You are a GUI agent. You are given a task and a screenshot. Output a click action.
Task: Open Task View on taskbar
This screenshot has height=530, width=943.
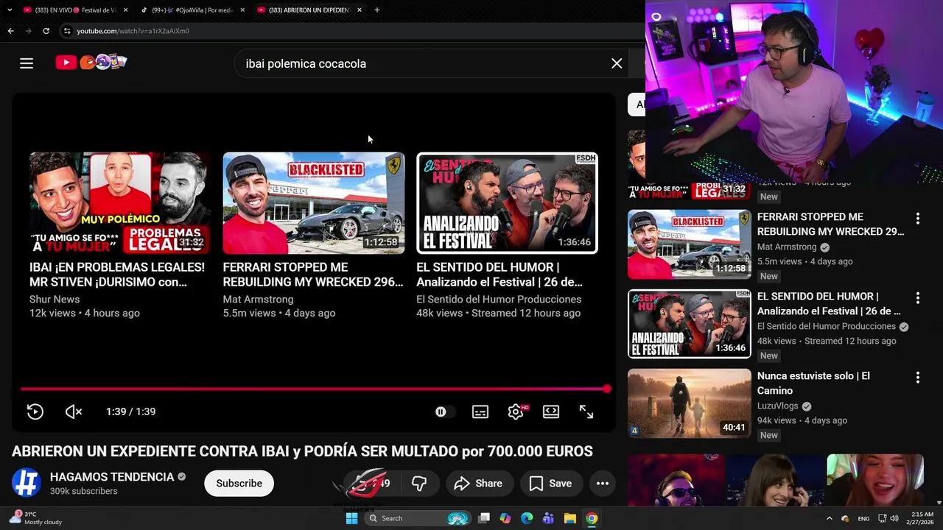[x=484, y=518]
